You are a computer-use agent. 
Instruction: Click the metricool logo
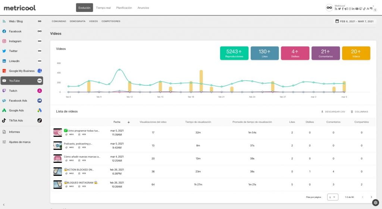pyautogui.click(x=20, y=8)
